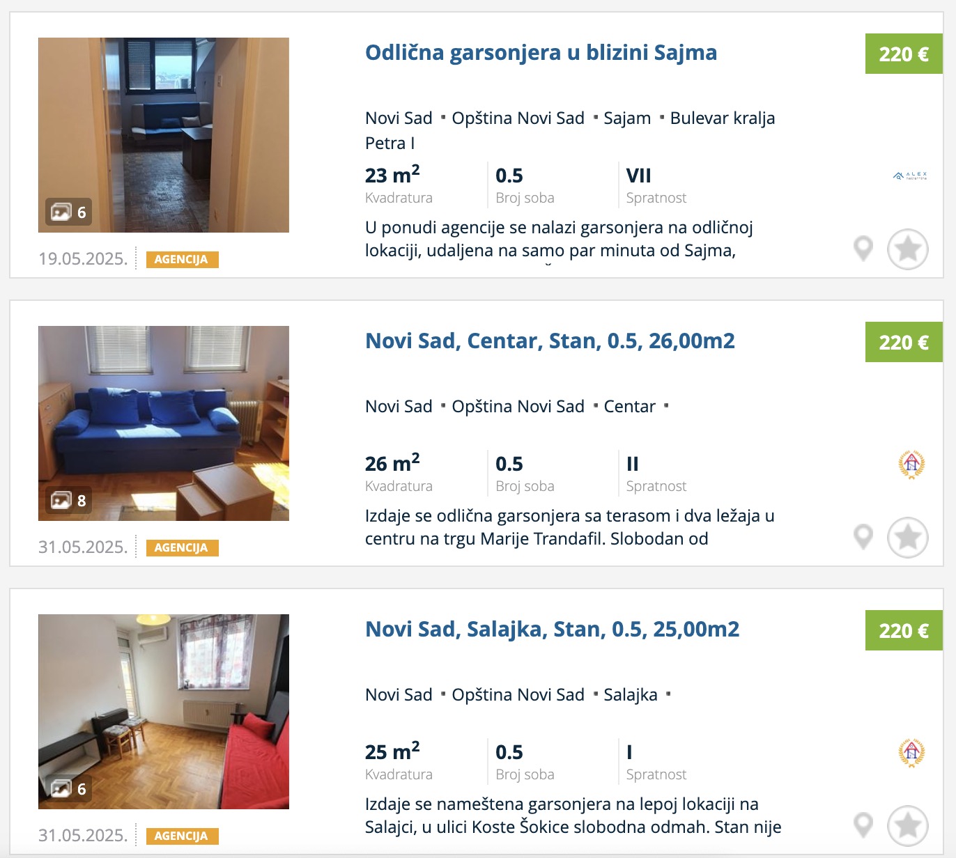956x858 pixels.
Task: Show map location for Salajka listing
Action: click(863, 825)
